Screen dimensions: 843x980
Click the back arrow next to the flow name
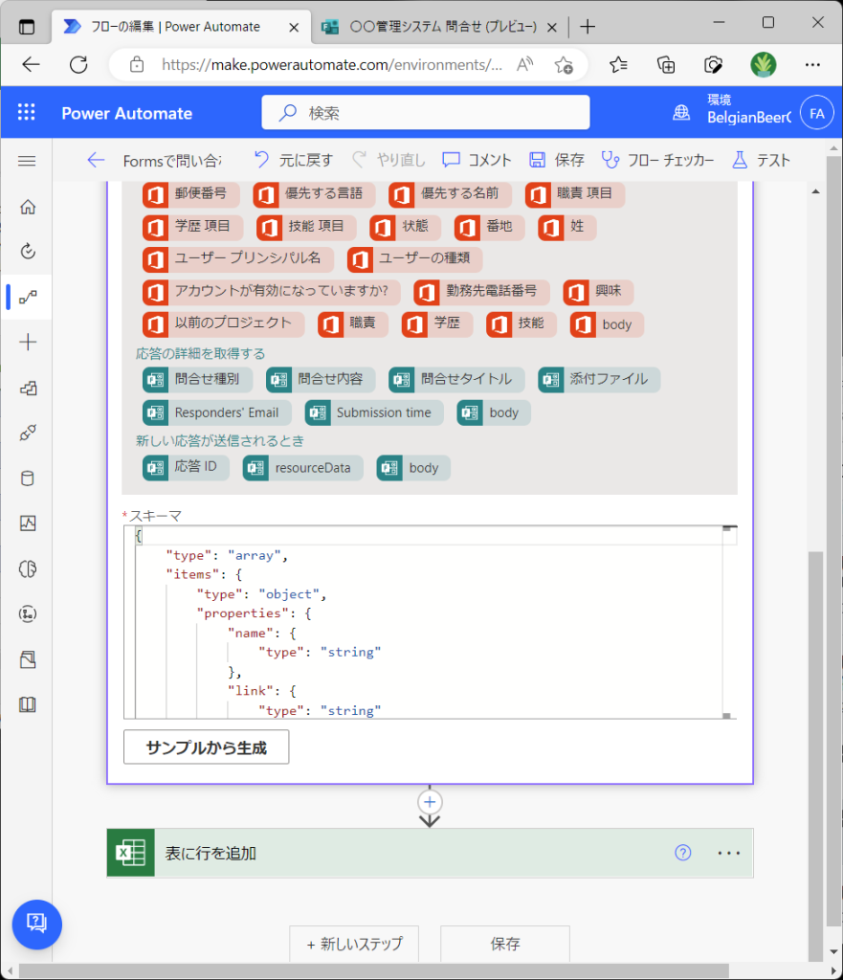pos(96,160)
